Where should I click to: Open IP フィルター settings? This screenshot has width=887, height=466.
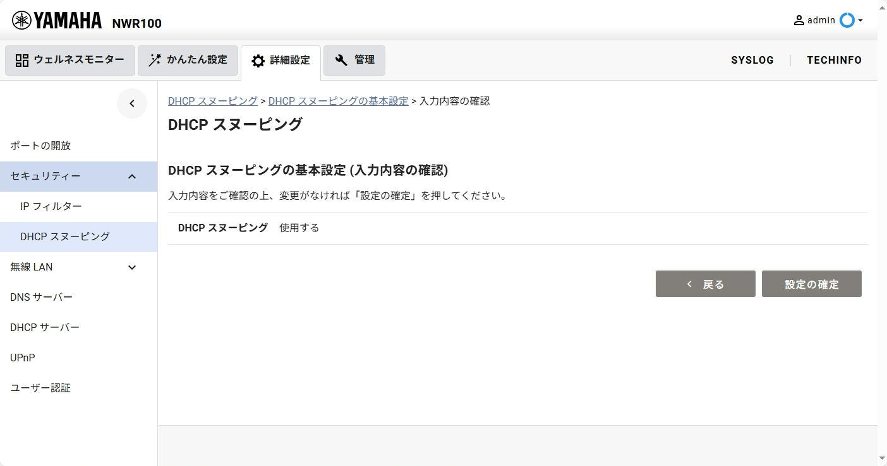click(51, 206)
